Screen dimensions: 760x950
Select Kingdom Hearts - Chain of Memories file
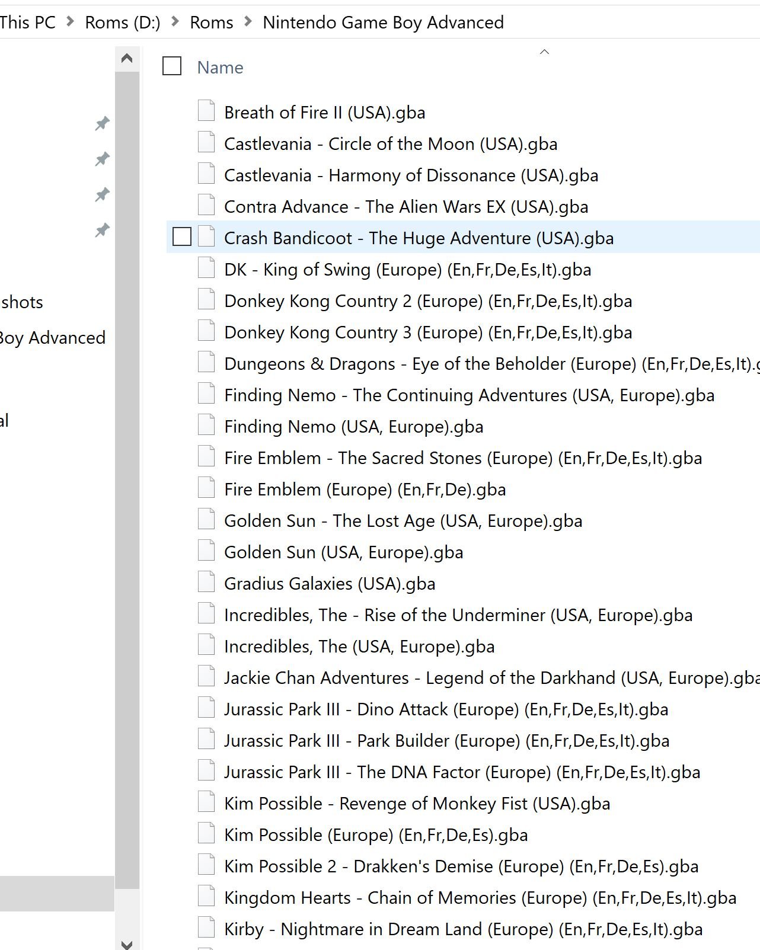[x=480, y=898]
